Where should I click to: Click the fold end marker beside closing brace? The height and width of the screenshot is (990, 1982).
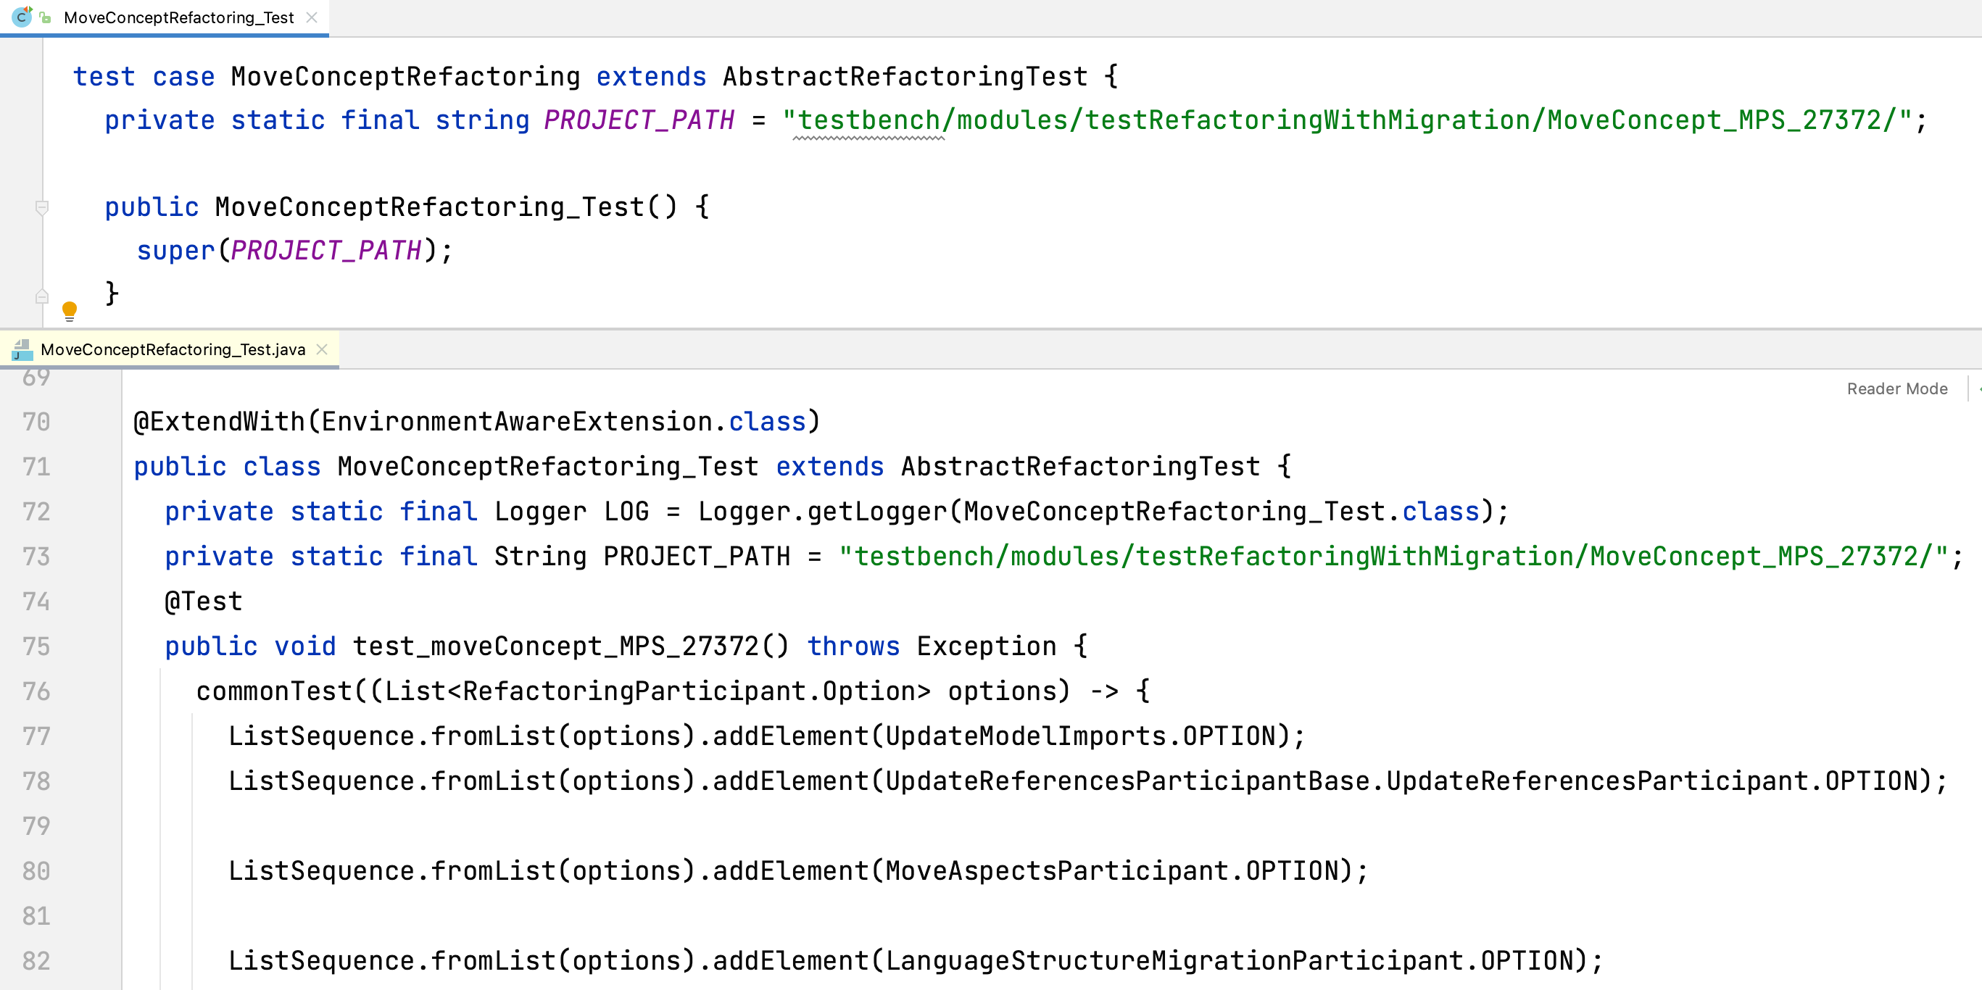point(42,296)
